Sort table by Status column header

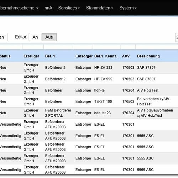click(5, 56)
